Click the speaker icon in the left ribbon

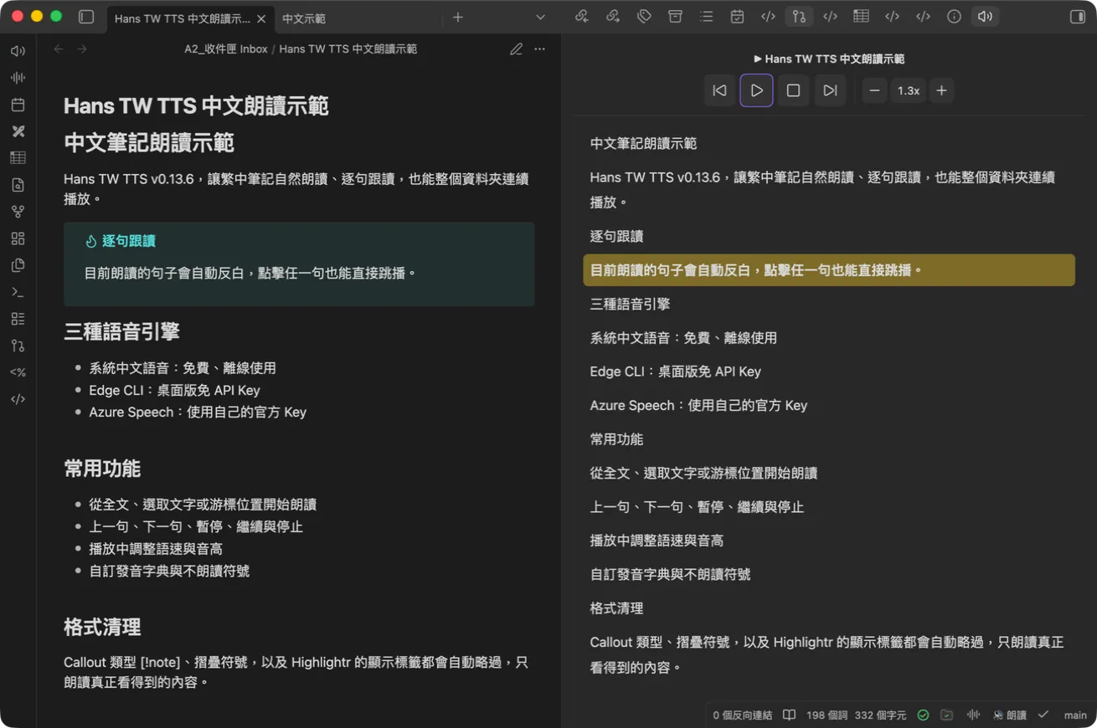pyautogui.click(x=18, y=51)
